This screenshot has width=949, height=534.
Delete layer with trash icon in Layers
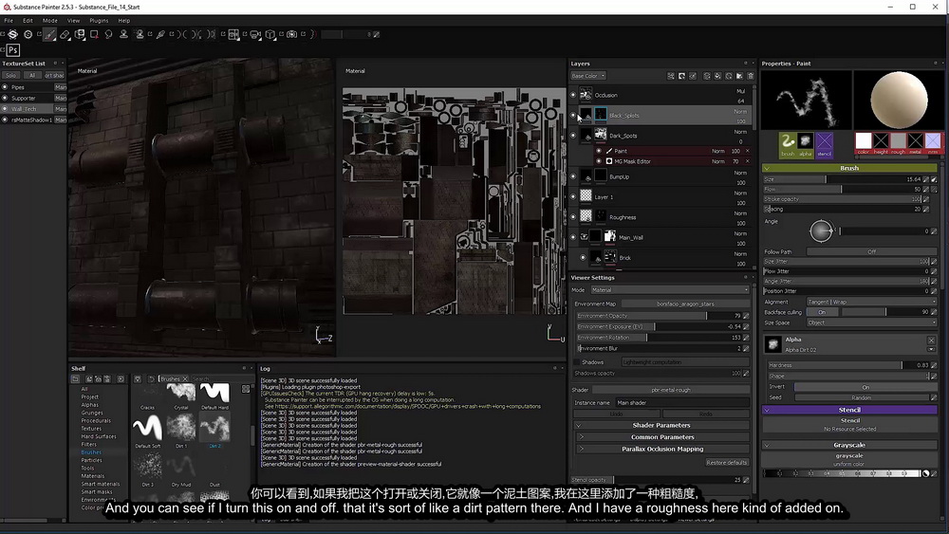click(751, 76)
